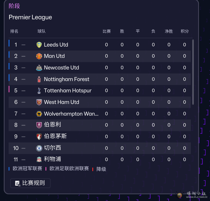Click the 利物浦 club crest

coord(39,159)
